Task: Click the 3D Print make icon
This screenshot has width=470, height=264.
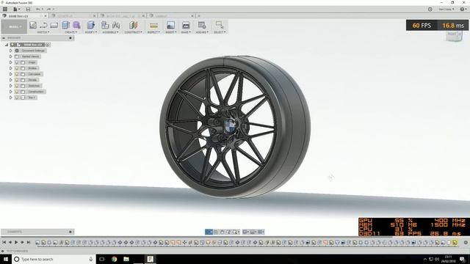Action: [x=186, y=25]
